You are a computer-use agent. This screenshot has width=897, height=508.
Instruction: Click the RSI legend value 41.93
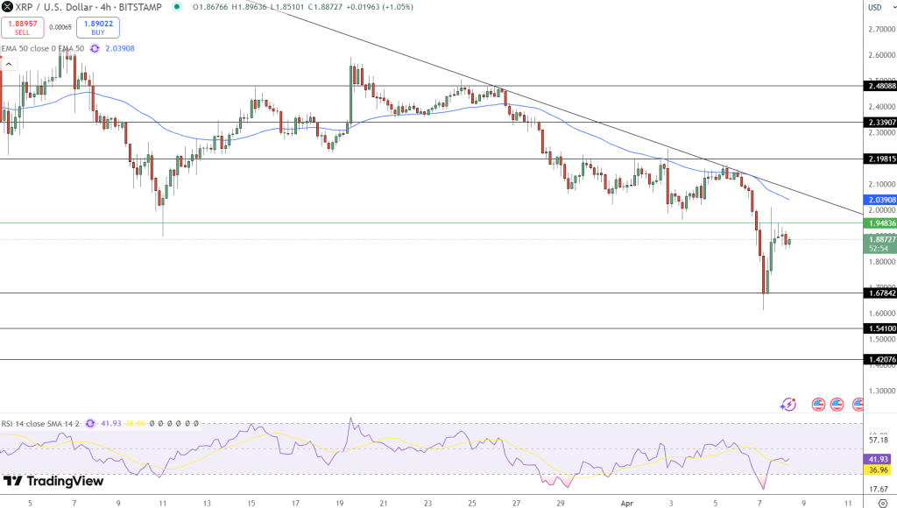(x=111, y=424)
